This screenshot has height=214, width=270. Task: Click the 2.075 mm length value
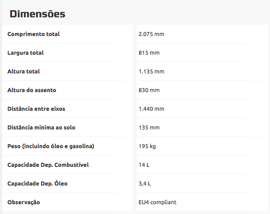pyautogui.click(x=151, y=34)
